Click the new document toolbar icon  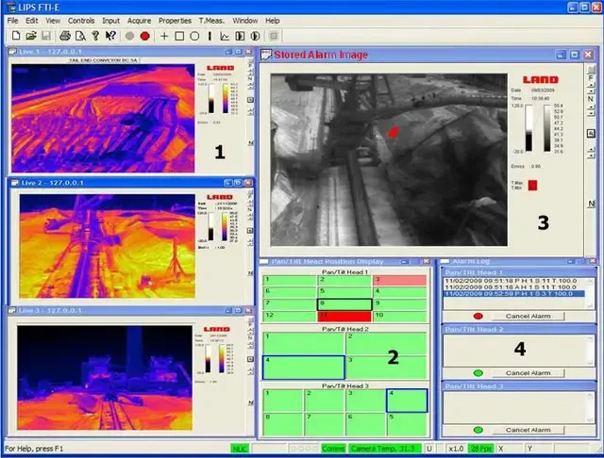[x=16, y=36]
